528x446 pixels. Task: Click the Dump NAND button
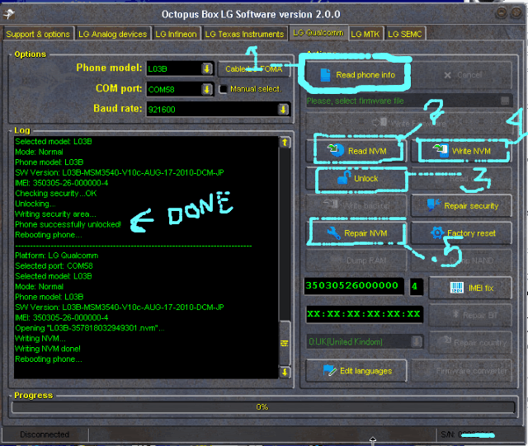point(461,261)
